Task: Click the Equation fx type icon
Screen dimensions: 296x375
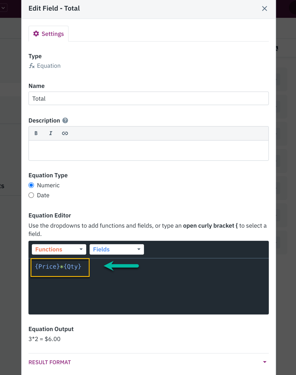Action: pos(32,66)
